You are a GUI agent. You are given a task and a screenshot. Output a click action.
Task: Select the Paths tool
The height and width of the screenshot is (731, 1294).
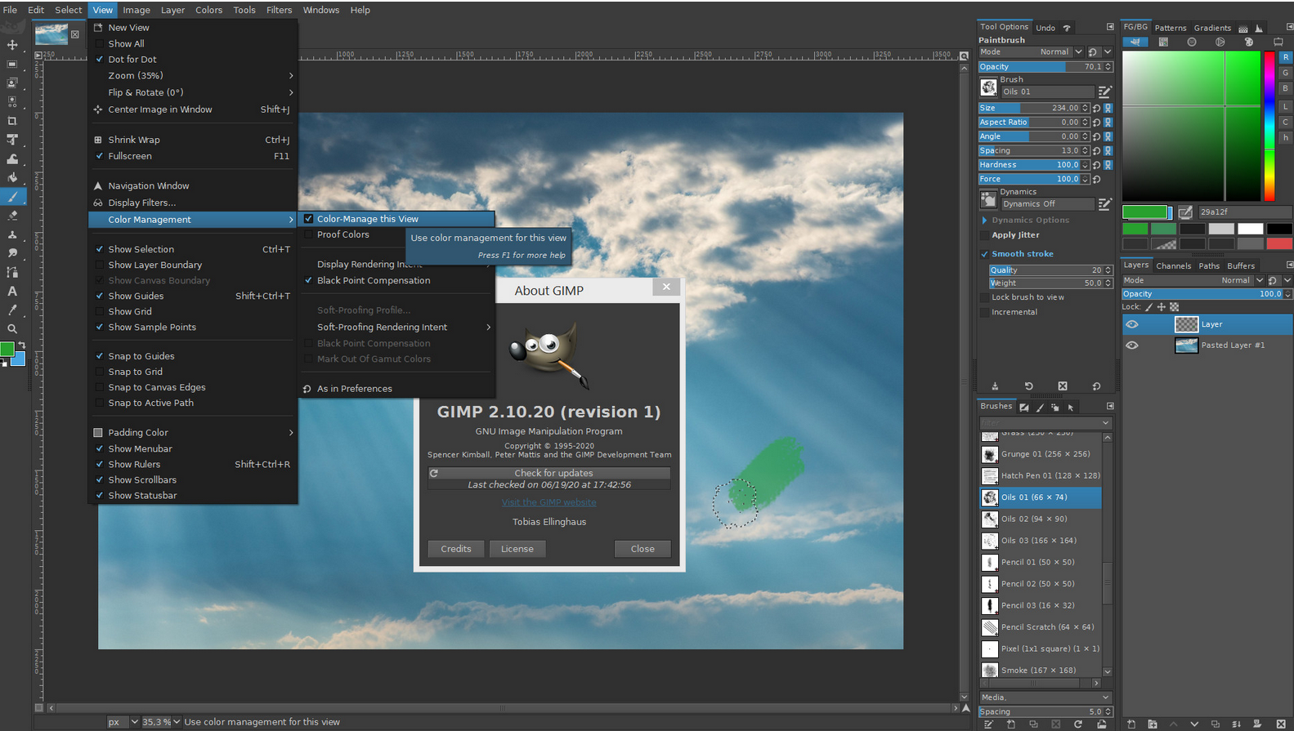click(12, 272)
